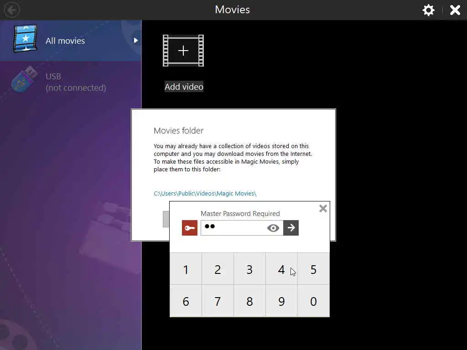467x350 pixels.
Task: Click the Movies title in the top bar
Action: (232, 10)
